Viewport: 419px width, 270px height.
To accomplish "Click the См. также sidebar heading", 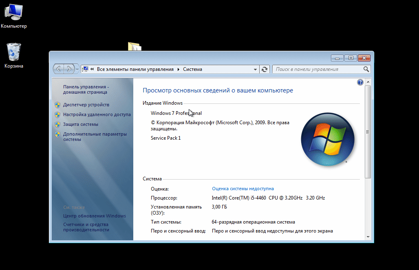I will (x=74, y=207).
